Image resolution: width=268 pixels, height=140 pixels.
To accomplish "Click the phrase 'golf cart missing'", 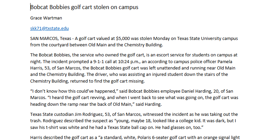I will [128, 81].
